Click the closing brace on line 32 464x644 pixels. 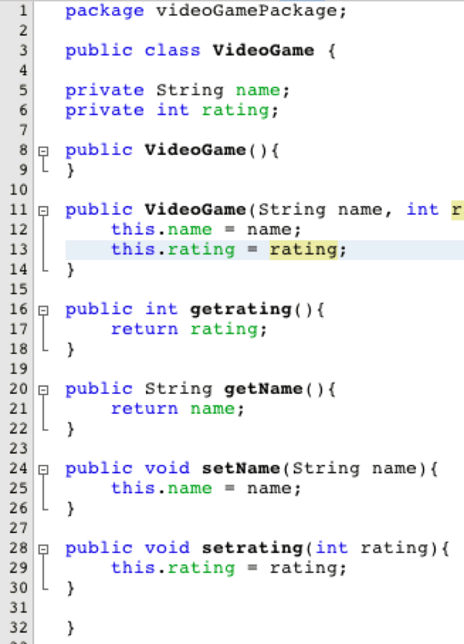click(70, 627)
